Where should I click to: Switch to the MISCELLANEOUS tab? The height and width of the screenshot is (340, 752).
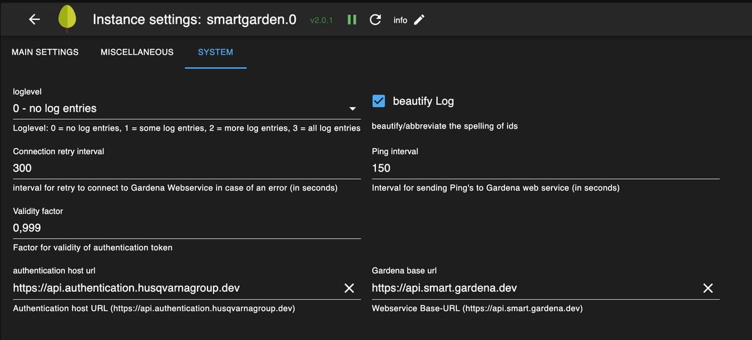click(x=137, y=52)
